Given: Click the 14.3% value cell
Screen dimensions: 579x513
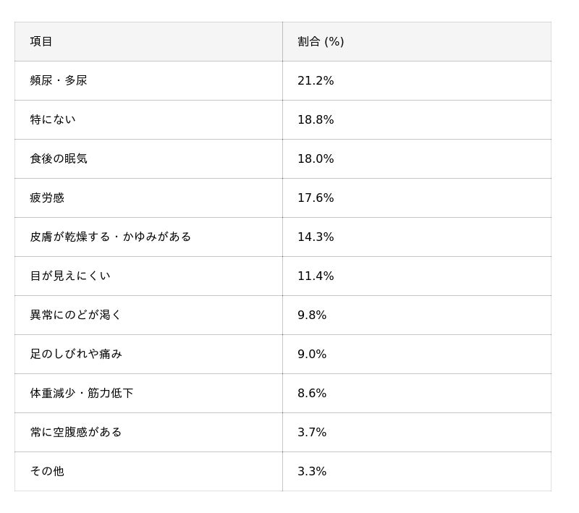Looking at the screenshot, I should point(316,237).
